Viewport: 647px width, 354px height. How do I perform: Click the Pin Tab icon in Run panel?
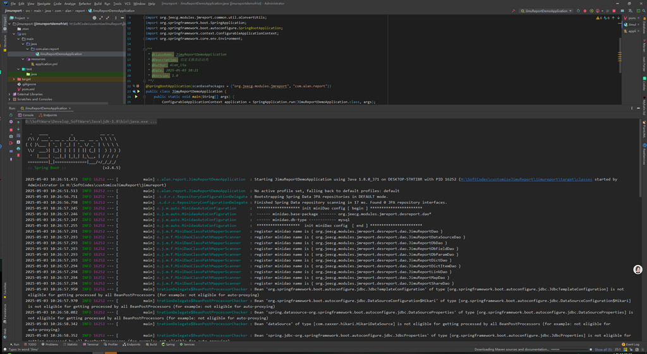point(11,159)
